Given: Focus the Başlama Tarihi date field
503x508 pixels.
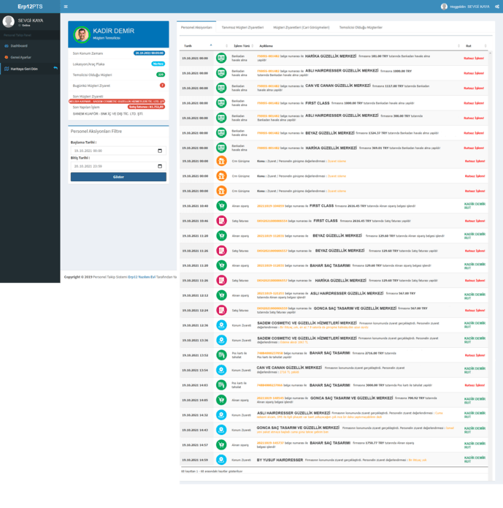Looking at the screenshot, I should (118, 151).
